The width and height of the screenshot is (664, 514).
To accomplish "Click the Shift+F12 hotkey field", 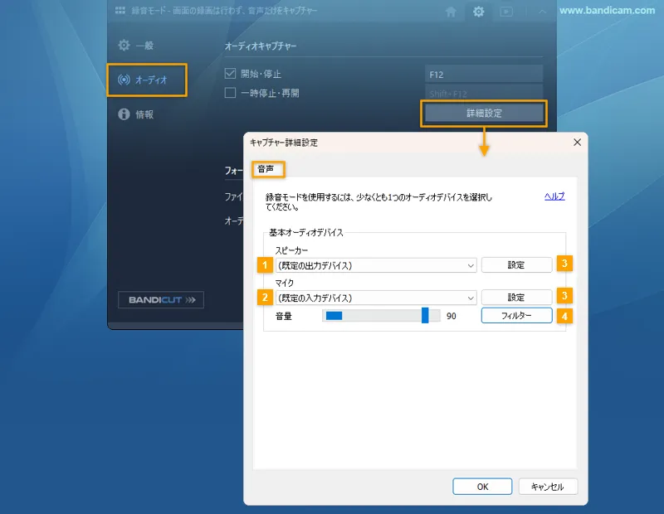I will point(484,93).
